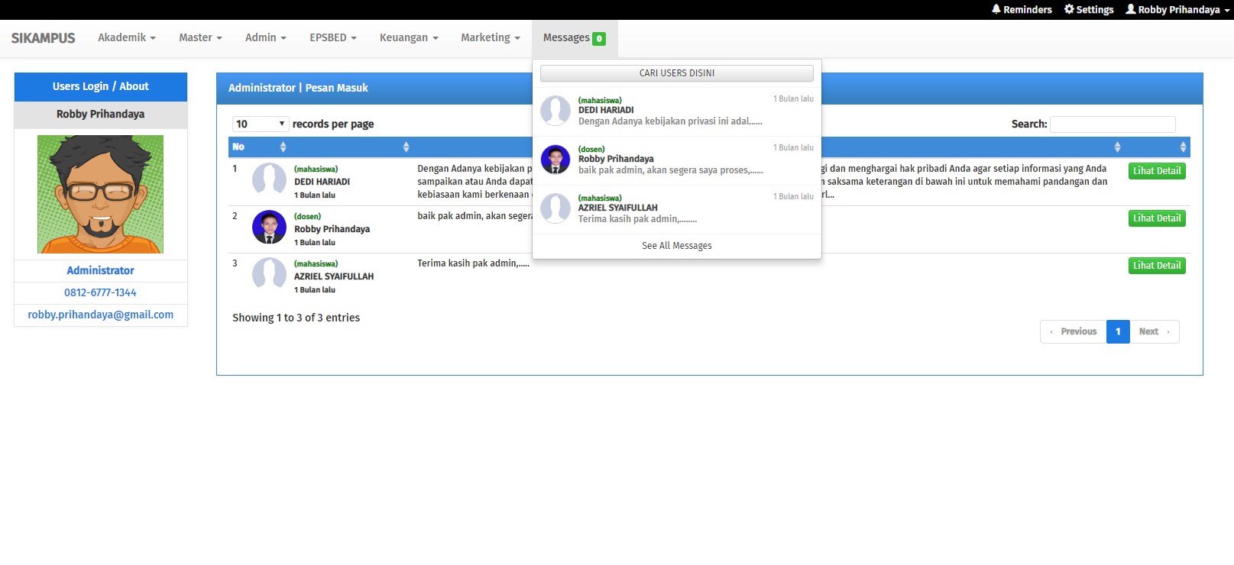Click See All Messages link

[x=676, y=246]
